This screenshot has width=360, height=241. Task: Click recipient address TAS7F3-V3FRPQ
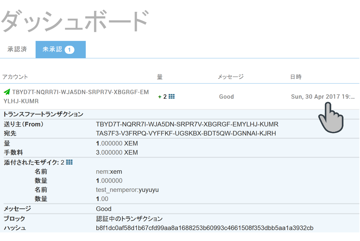click(186, 133)
